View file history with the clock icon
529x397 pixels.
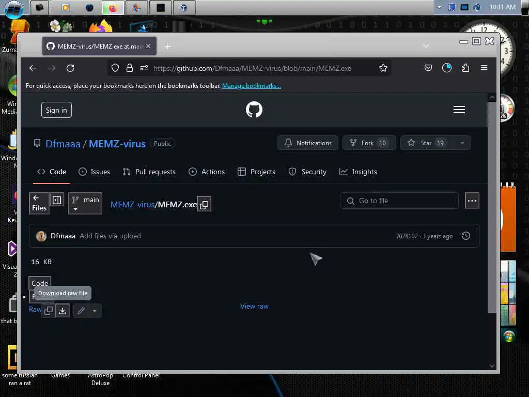(x=466, y=236)
